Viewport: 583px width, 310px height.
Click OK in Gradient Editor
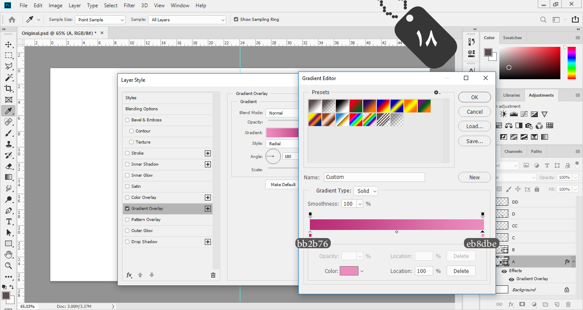click(x=475, y=98)
